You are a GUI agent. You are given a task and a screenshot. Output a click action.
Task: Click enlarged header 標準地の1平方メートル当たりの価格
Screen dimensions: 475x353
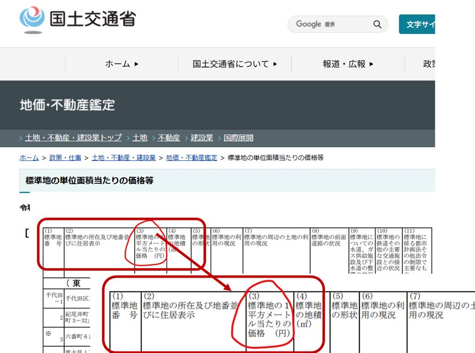point(269,319)
